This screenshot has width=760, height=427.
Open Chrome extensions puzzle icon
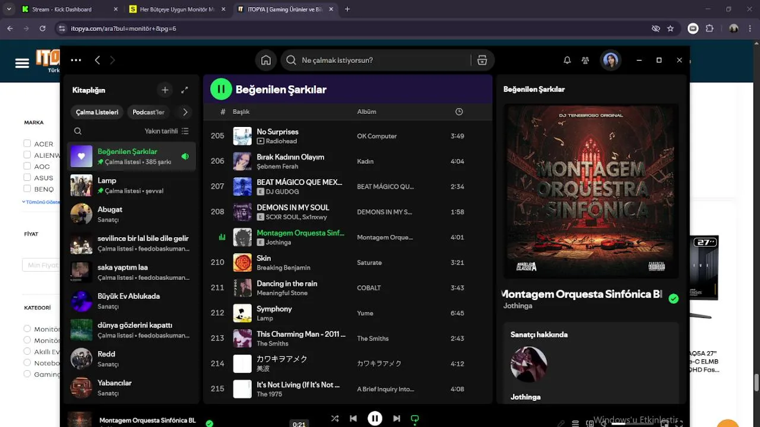click(x=710, y=28)
